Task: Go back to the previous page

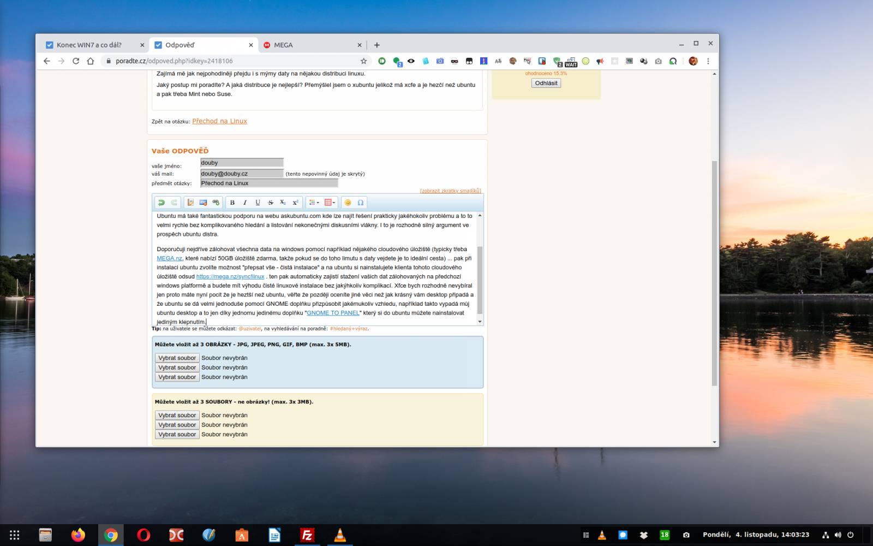Action: click(x=46, y=61)
